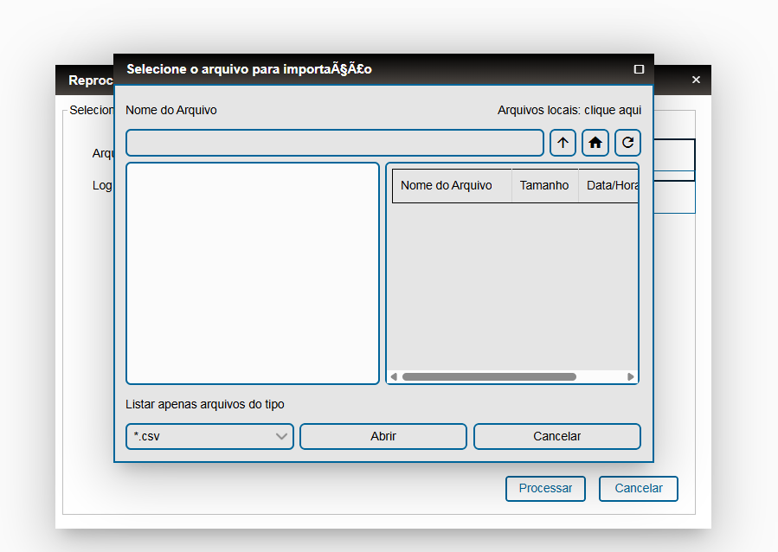Image resolution: width=778 pixels, height=552 pixels.
Task: Focus the Nome do Arquivo path field
Action: [335, 143]
